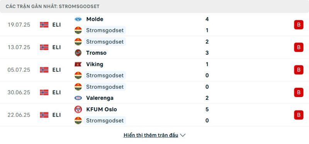
Task: Expand the list with the chevron arrow
Action: (x=183, y=136)
